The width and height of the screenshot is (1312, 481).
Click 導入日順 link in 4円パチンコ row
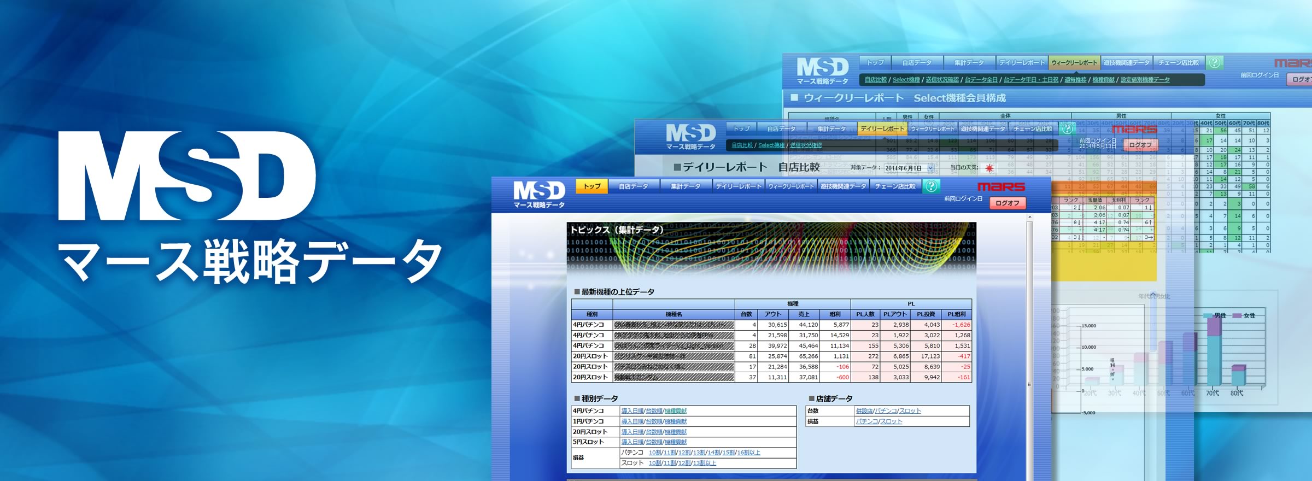(632, 411)
